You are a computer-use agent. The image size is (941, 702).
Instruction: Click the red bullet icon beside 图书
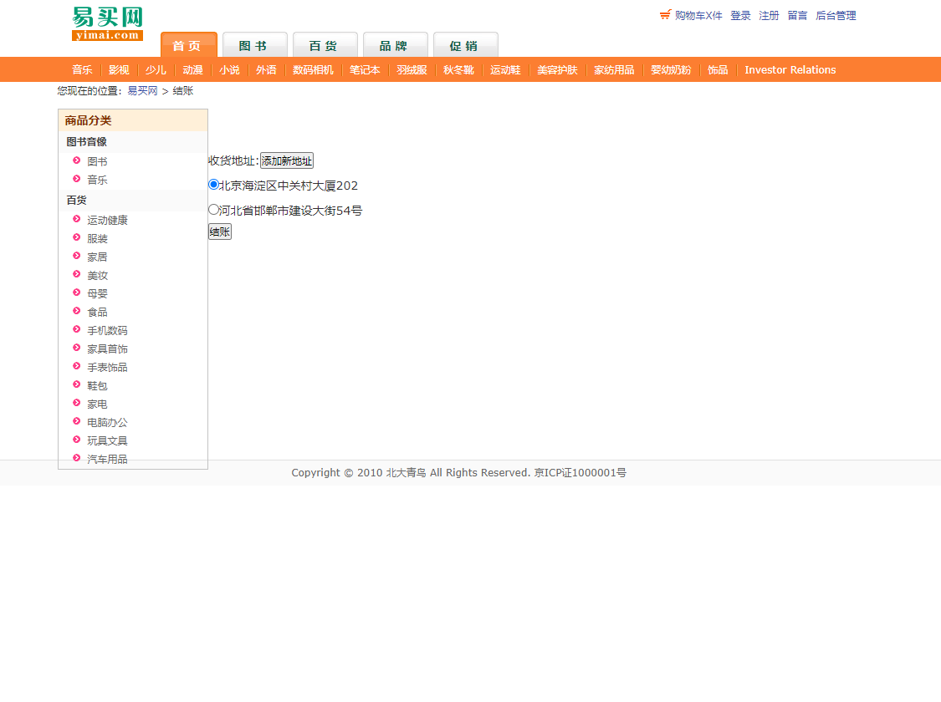point(76,160)
